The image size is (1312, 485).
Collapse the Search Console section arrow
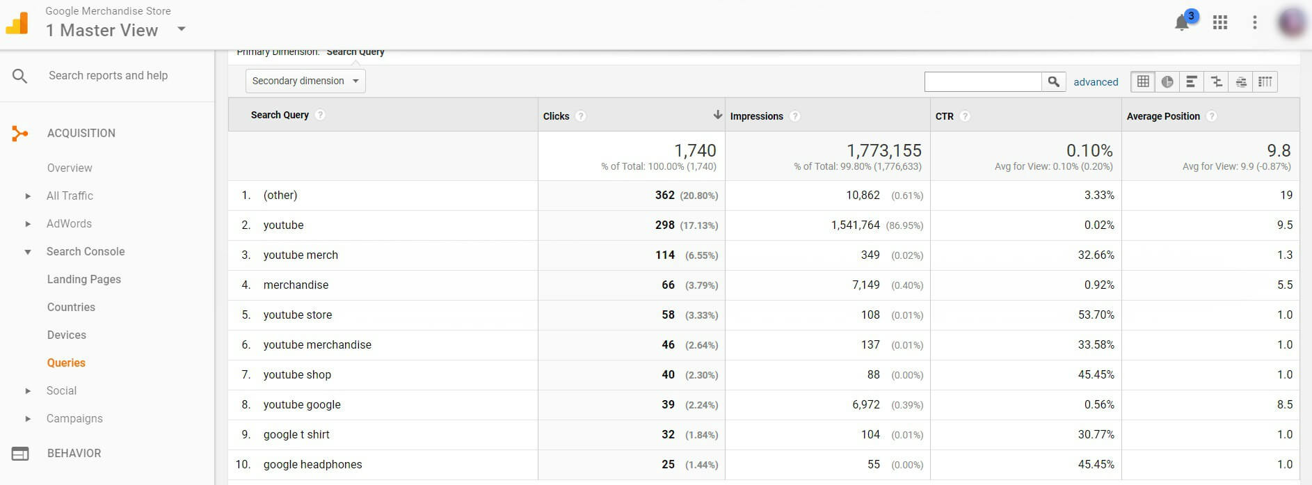tap(28, 252)
